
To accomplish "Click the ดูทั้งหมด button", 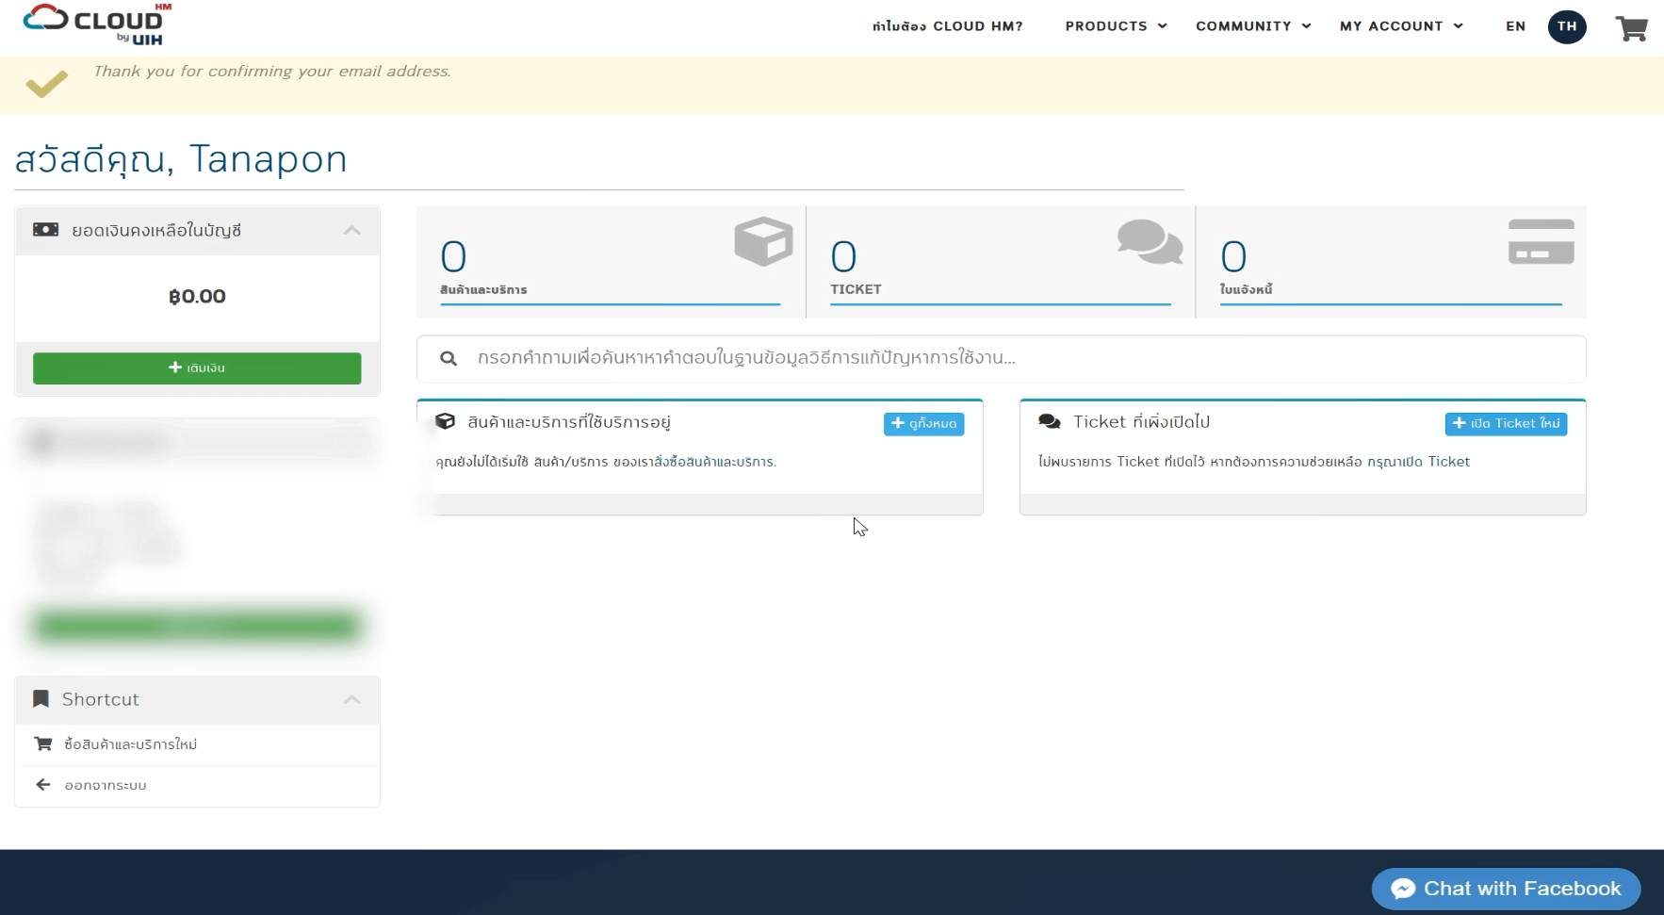I will pyautogui.click(x=923, y=424).
